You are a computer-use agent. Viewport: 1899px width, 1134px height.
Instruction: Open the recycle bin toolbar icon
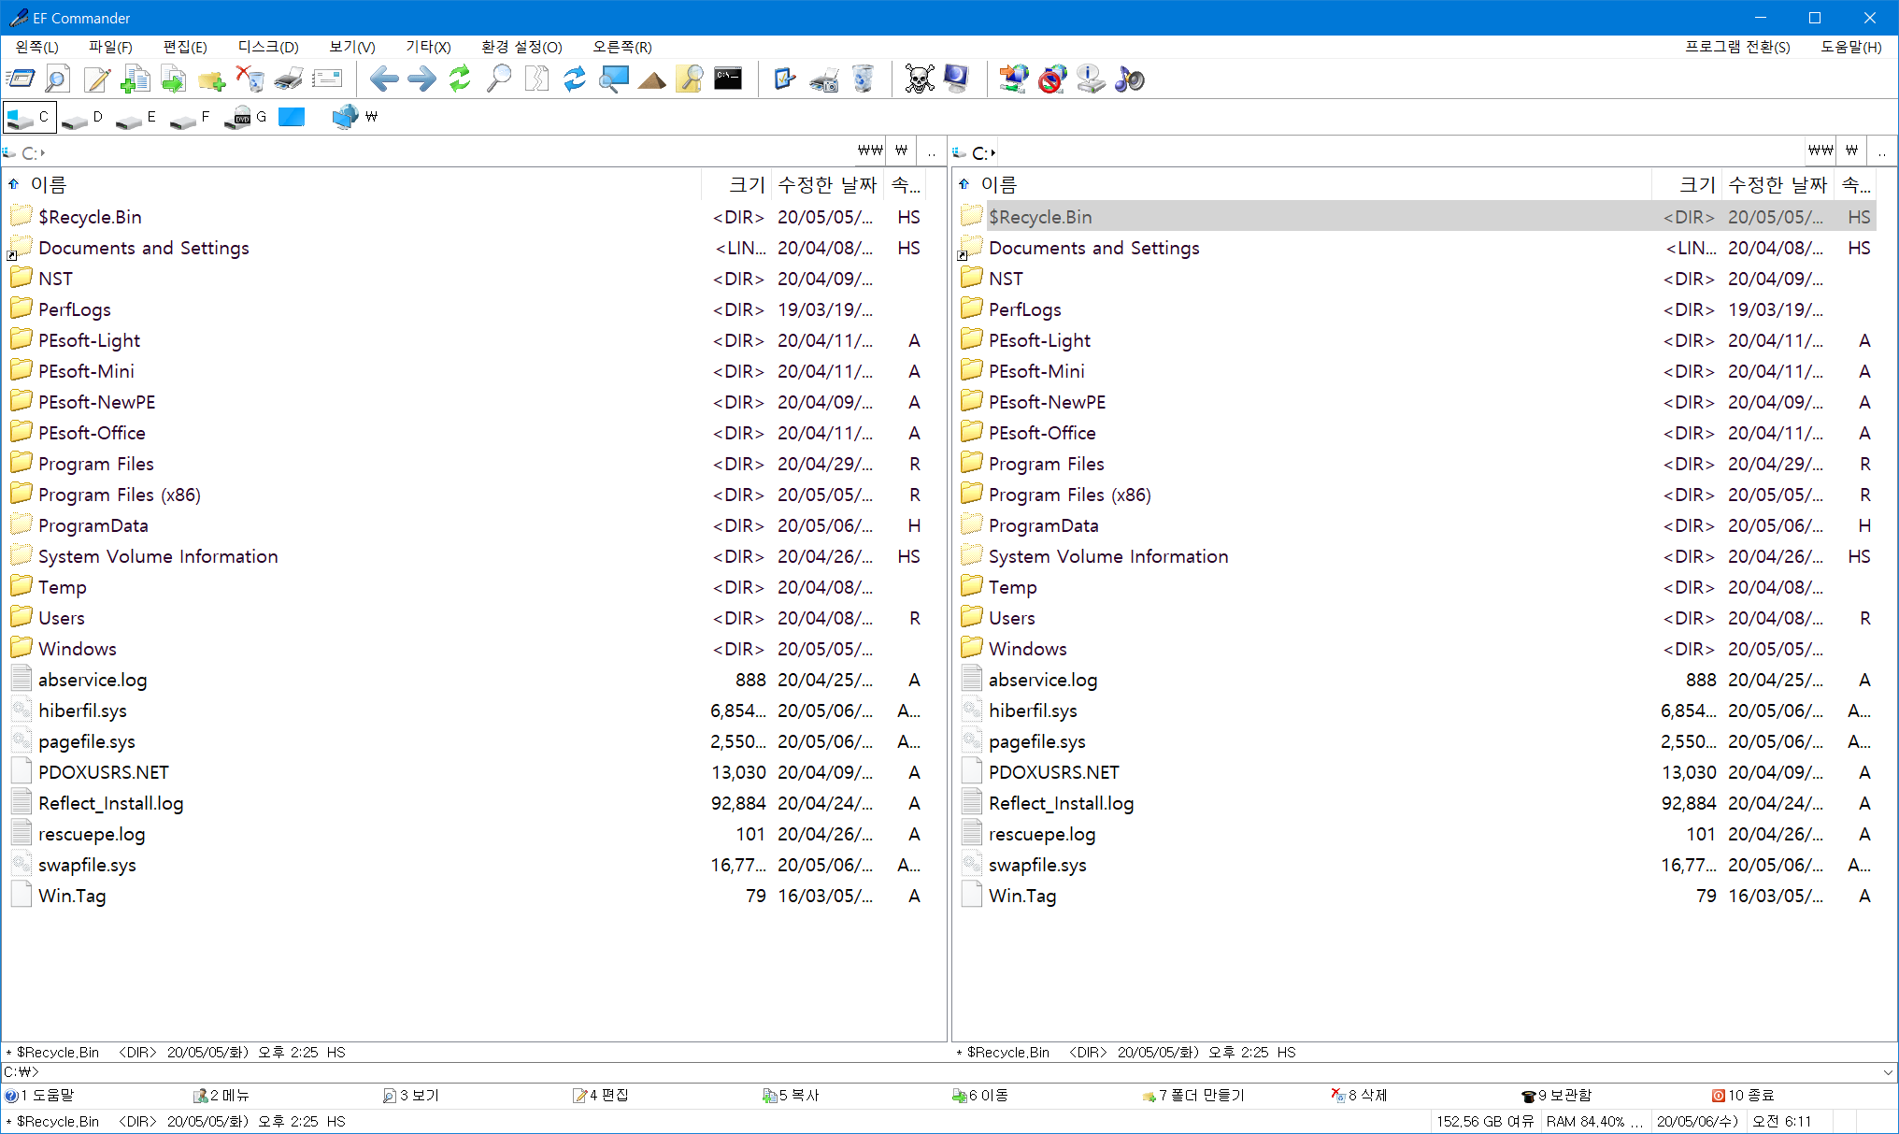[863, 79]
